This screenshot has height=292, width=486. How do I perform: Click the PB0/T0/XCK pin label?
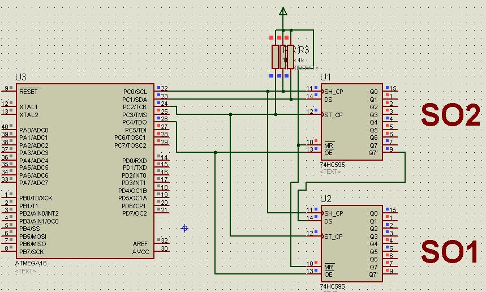coord(36,198)
